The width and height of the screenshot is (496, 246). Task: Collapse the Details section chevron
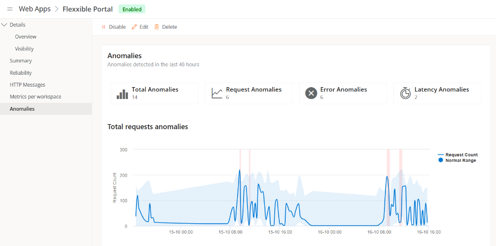(4, 25)
